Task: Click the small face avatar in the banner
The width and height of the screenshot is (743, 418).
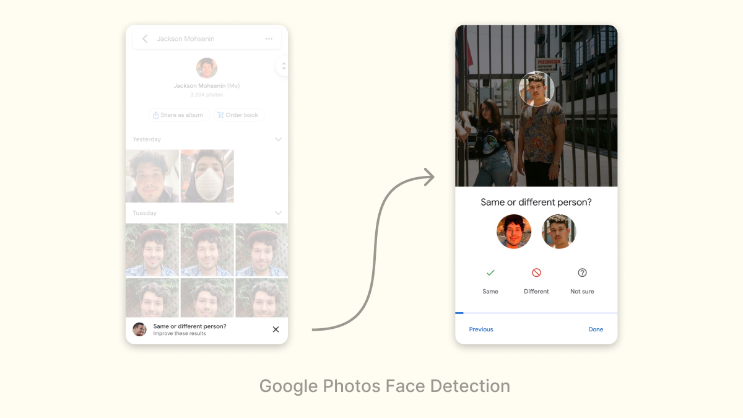Action: [x=139, y=329]
